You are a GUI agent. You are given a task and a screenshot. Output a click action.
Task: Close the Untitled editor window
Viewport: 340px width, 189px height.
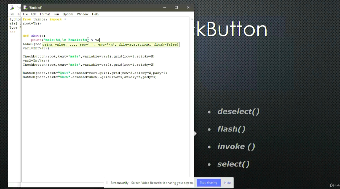click(x=188, y=7)
